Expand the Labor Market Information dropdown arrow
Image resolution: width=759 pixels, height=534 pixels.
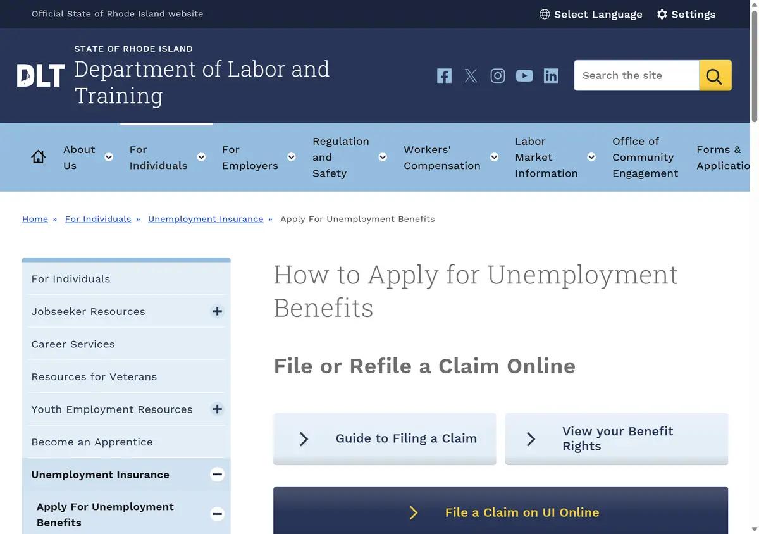click(591, 157)
